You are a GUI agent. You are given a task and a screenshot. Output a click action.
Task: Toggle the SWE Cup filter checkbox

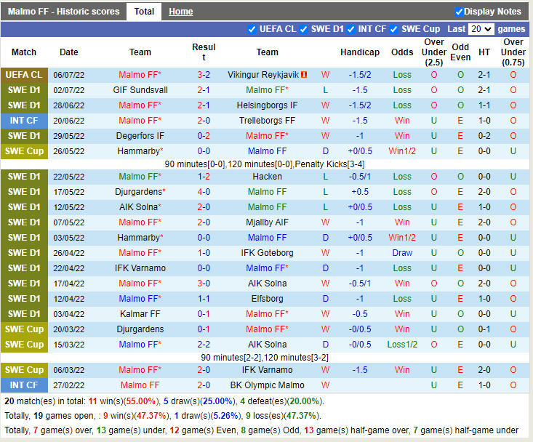pos(393,29)
